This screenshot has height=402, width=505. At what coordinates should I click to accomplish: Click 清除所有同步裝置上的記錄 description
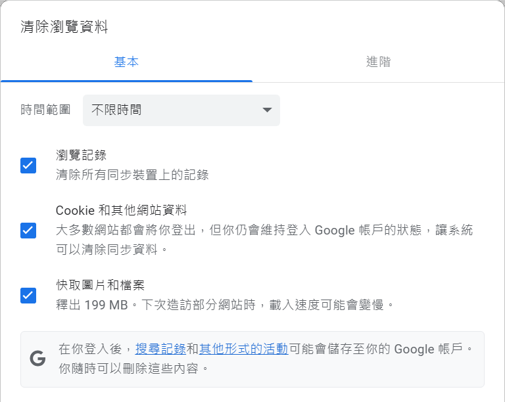click(x=132, y=175)
